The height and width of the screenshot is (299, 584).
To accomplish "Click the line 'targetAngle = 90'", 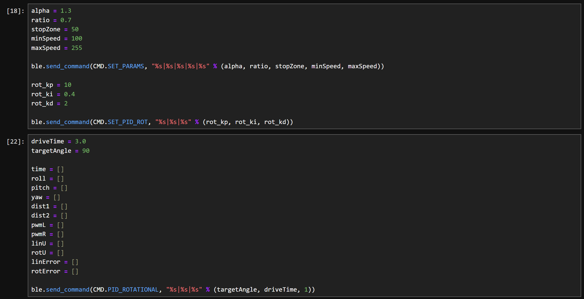I will coord(60,151).
